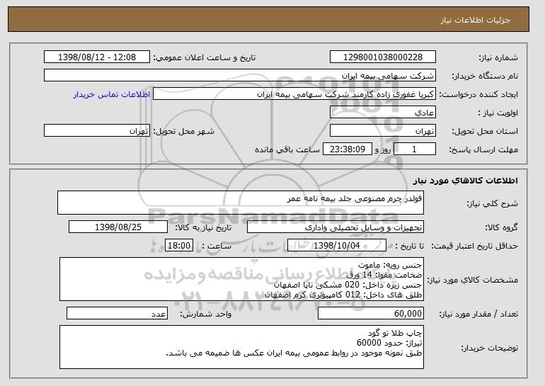Click the price validity date field 1398/10/04
The image size is (545, 386).
(337, 246)
